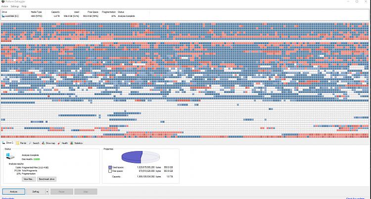Click the Fragmented Files (112.4 GB) line
The image size is (371, 199).
[35, 167]
